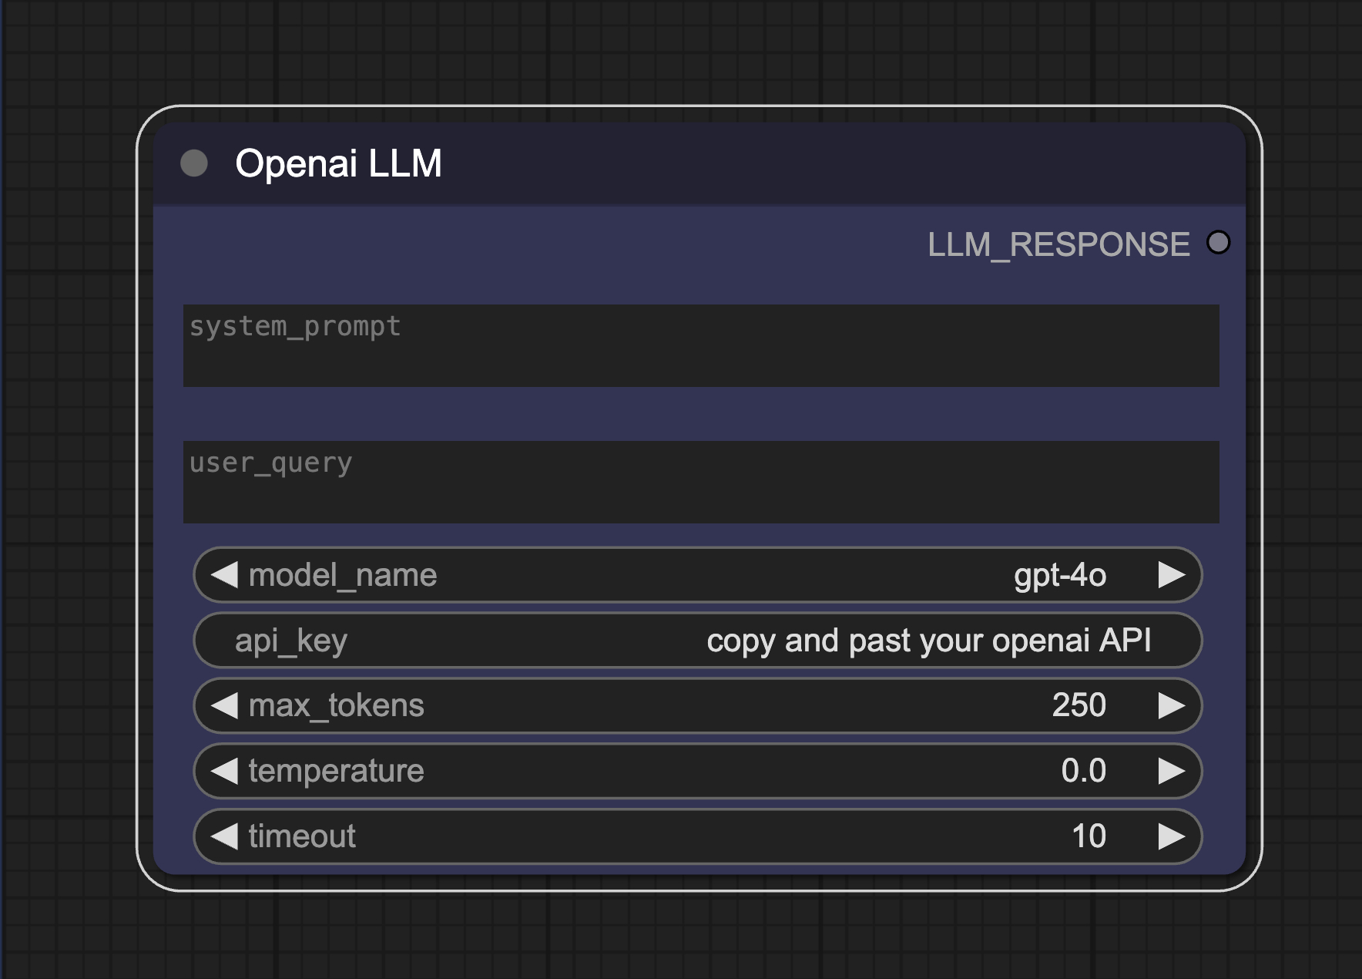Increase the max_tokens value

(1172, 705)
